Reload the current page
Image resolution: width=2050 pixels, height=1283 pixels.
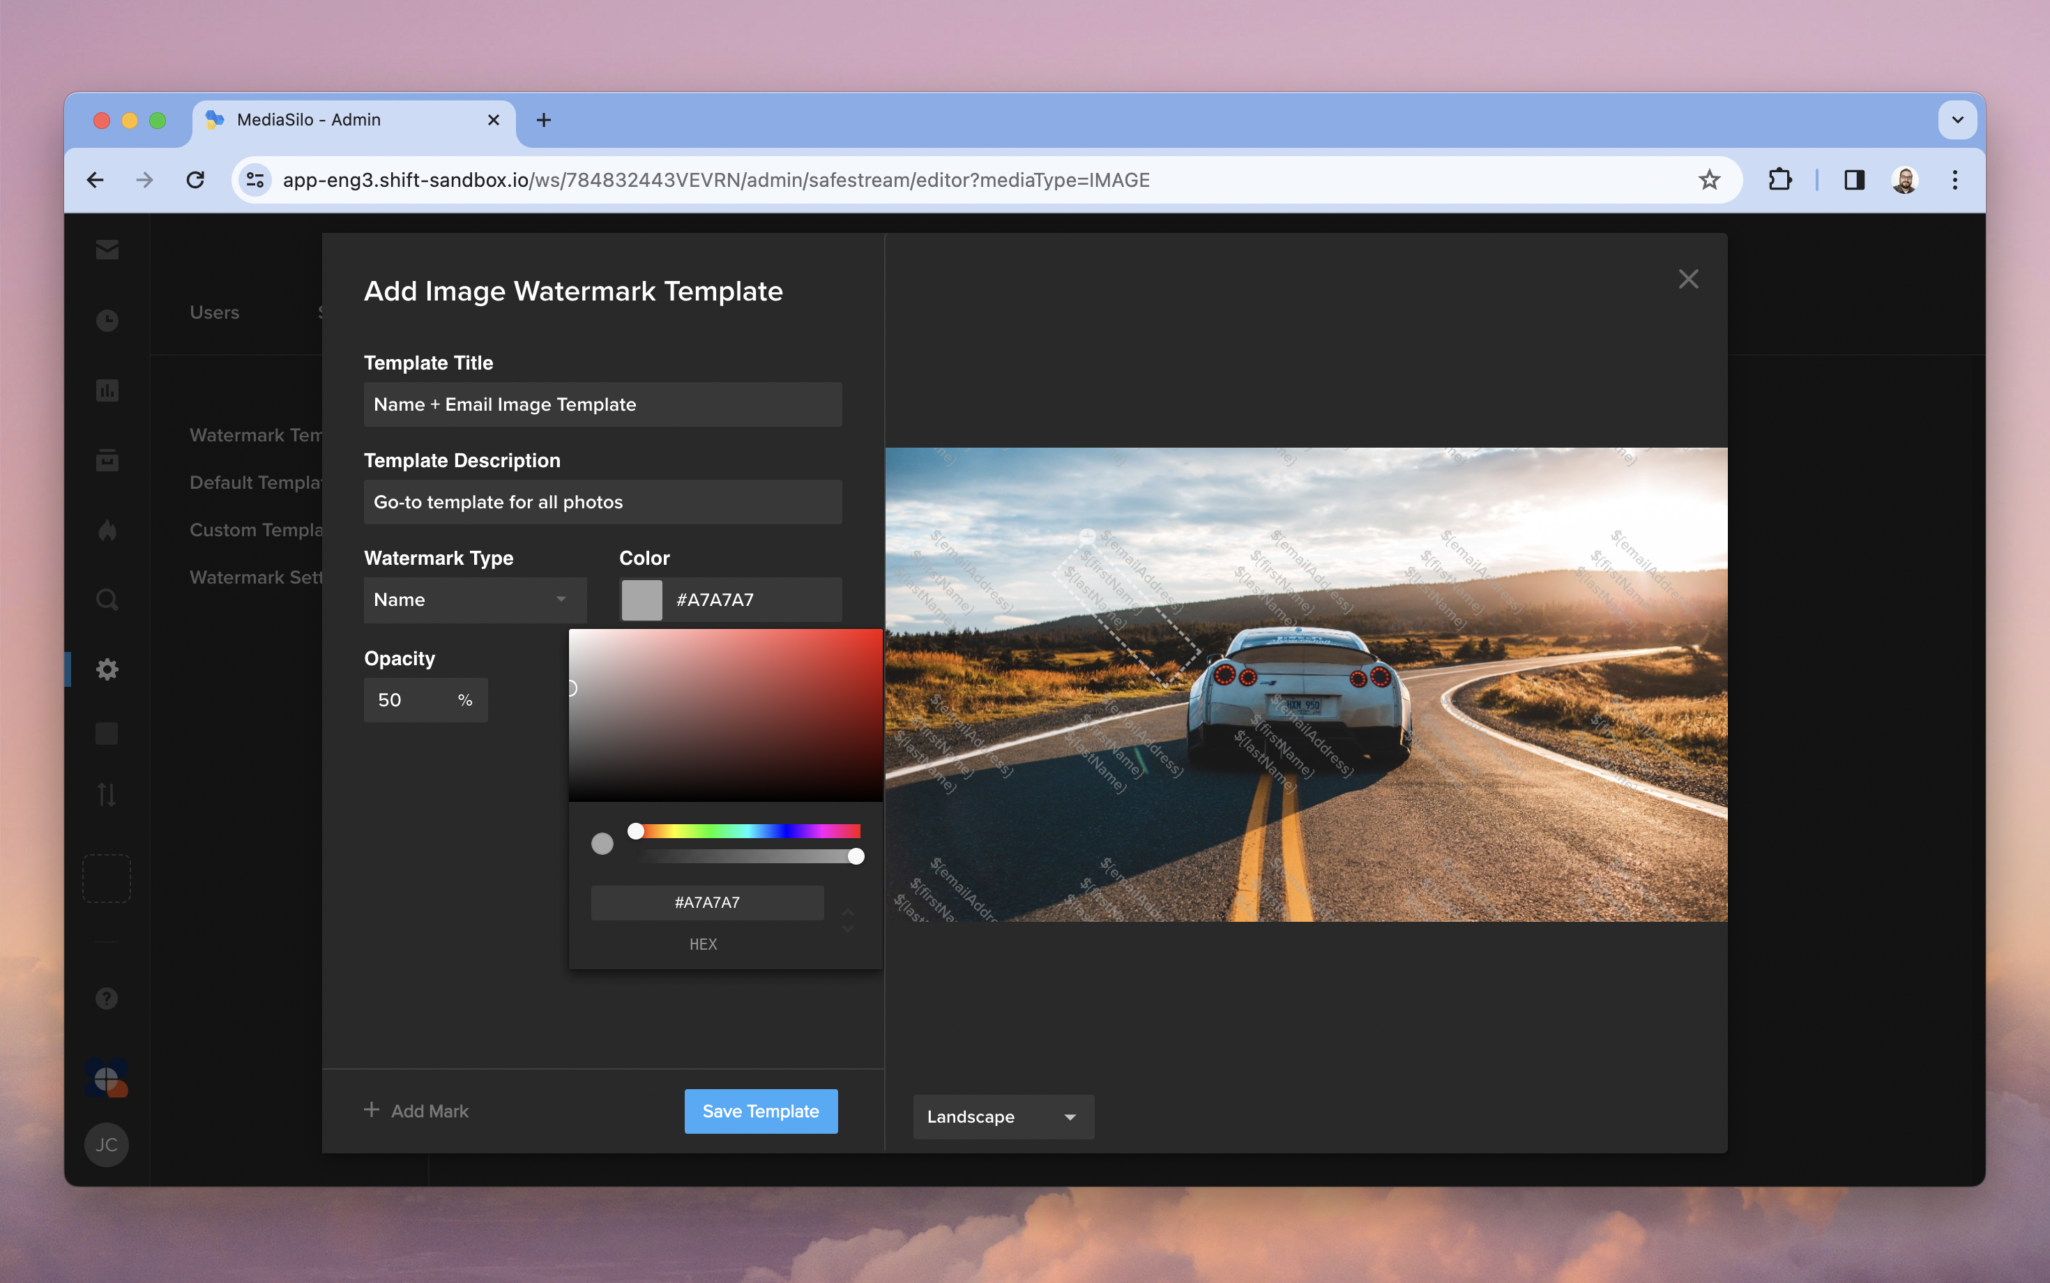tap(196, 180)
